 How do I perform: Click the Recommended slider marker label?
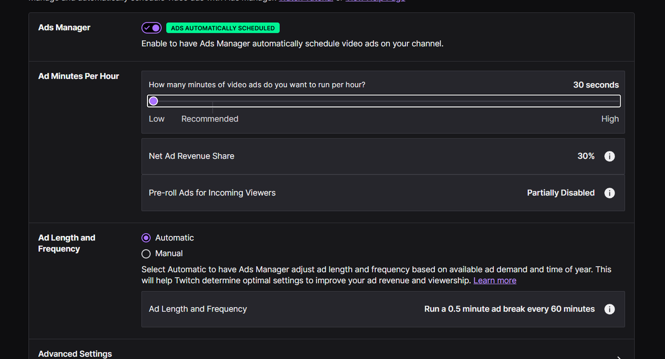point(210,119)
